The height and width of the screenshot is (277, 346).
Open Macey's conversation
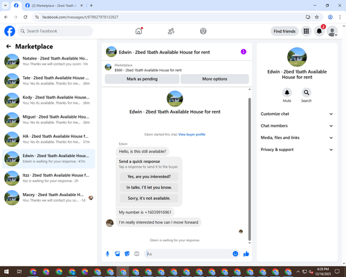pyautogui.click(x=48, y=197)
